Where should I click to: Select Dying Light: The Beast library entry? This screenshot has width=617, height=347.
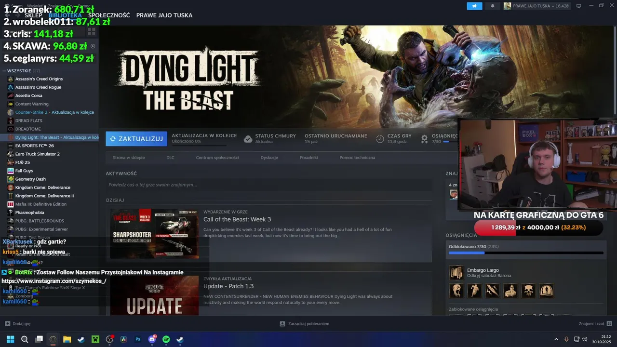coord(50,137)
